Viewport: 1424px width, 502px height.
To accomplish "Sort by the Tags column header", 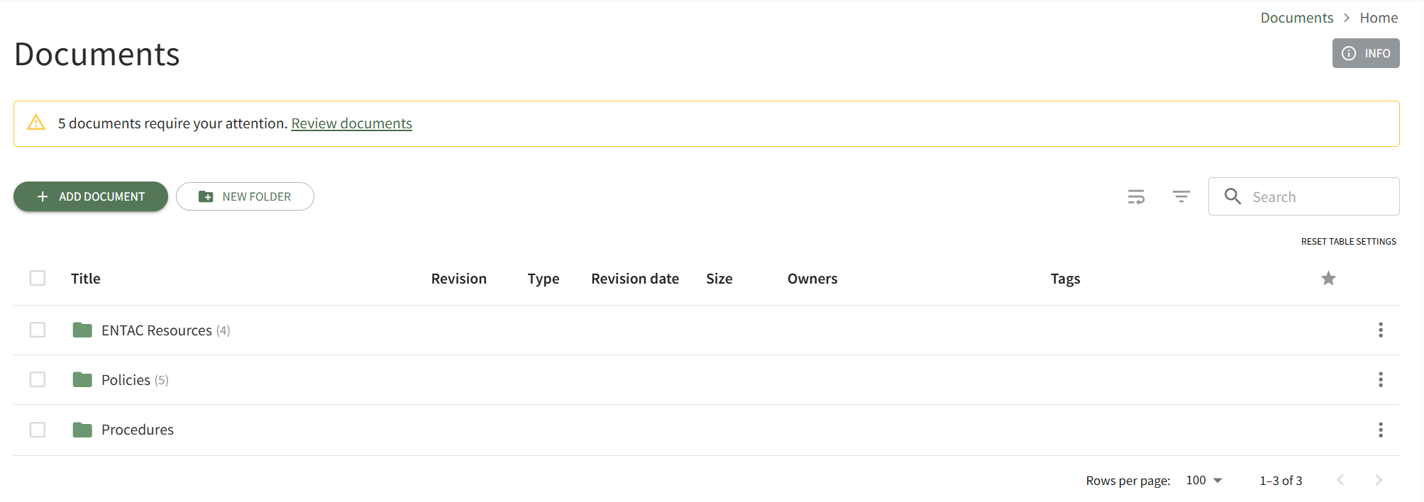I will [x=1065, y=279].
